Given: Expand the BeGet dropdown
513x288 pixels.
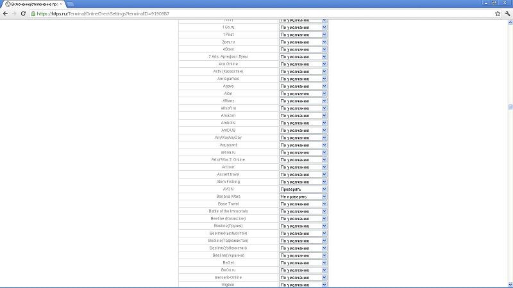Looking at the screenshot, I should (x=303, y=263).
